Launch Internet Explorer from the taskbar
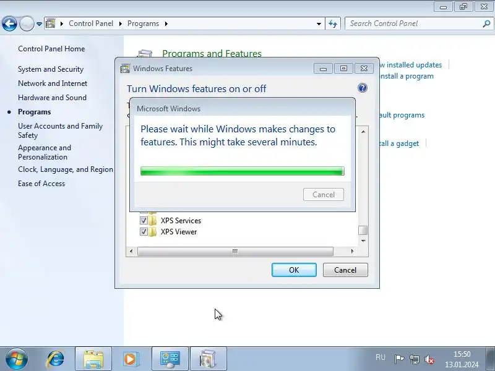This screenshot has height=371, width=495. 55,359
